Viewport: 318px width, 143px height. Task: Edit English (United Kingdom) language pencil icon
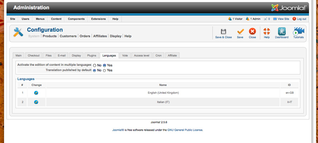(x=36, y=93)
